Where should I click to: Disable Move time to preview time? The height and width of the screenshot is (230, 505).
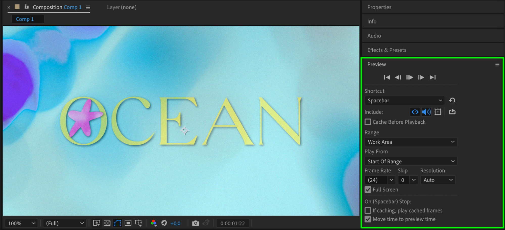pos(368,219)
